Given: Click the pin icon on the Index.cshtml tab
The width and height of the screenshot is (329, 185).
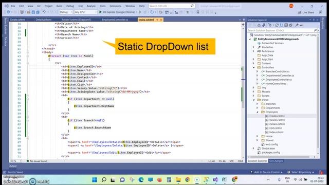Looking at the screenshot, I should coord(157,20).
